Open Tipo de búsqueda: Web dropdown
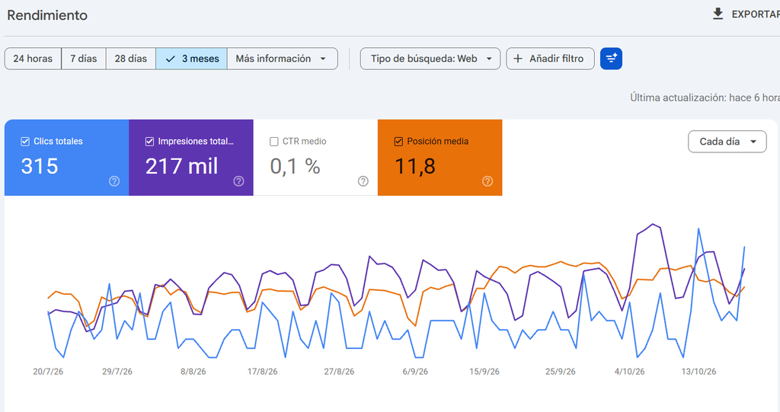 pos(430,59)
